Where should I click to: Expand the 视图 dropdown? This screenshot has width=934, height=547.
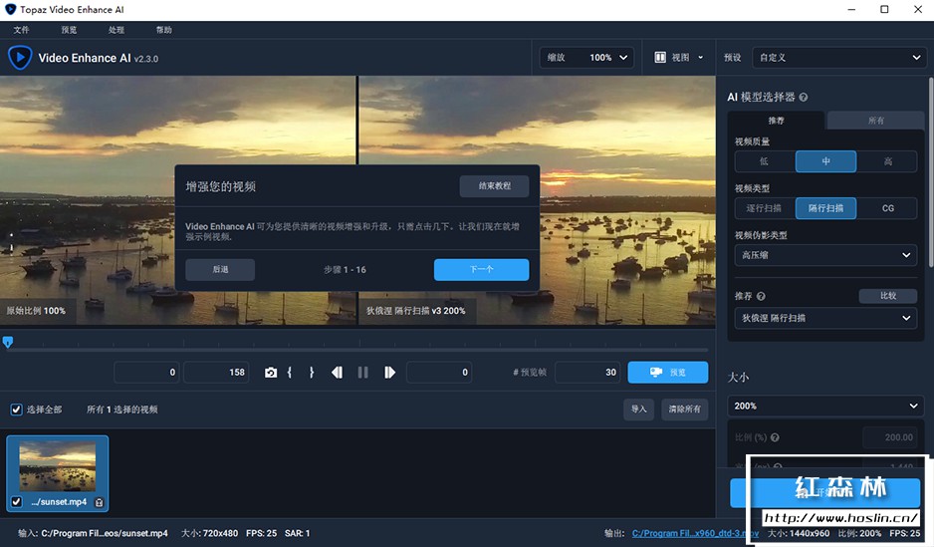coord(679,57)
